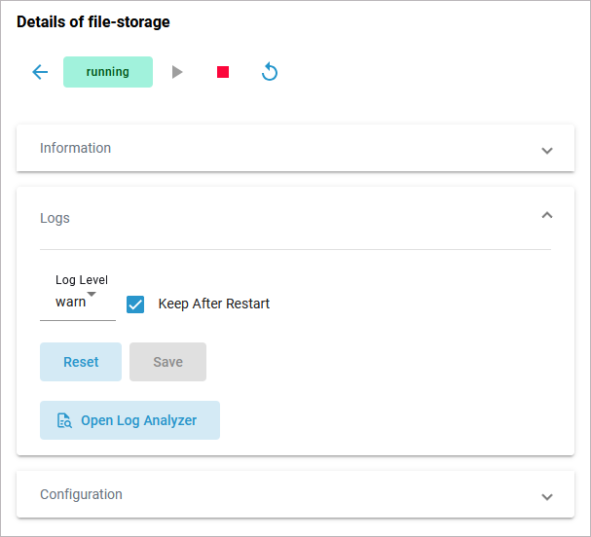Click the log analyzer magnifier document icon
The width and height of the screenshot is (591, 537).
point(64,421)
